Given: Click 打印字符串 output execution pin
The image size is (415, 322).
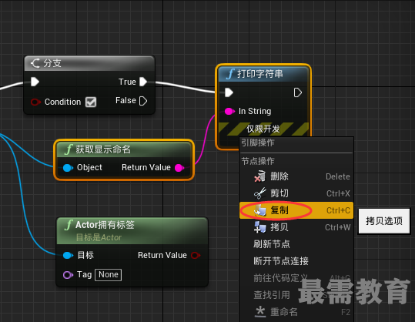Looking at the screenshot, I should coord(298,92).
